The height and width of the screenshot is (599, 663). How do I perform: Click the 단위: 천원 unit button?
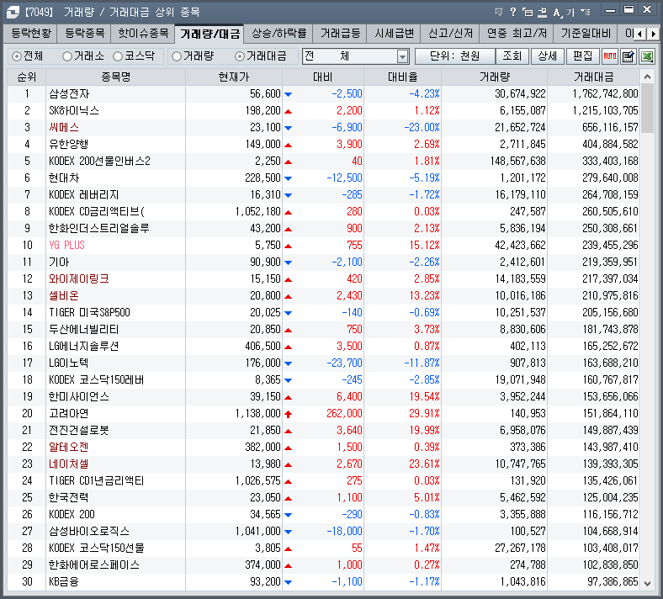tap(454, 56)
